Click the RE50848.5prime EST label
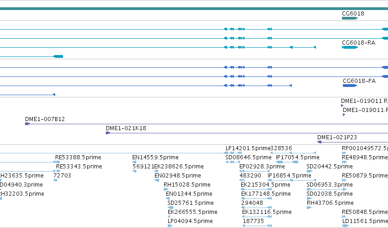The height and width of the screenshot is (228, 388). coord(365,212)
